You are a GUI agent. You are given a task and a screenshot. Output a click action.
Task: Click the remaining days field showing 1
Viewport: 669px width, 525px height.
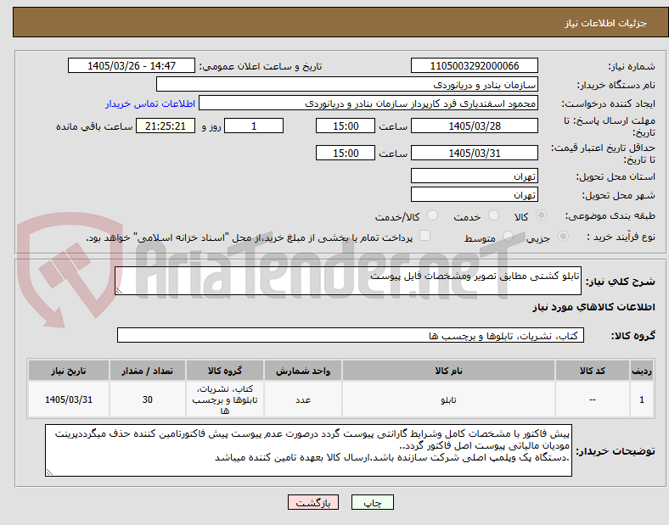[x=254, y=126]
